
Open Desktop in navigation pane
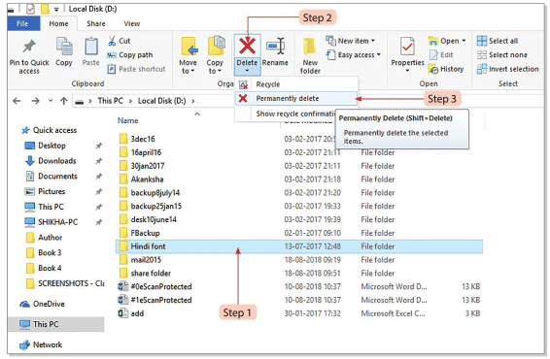[45, 146]
